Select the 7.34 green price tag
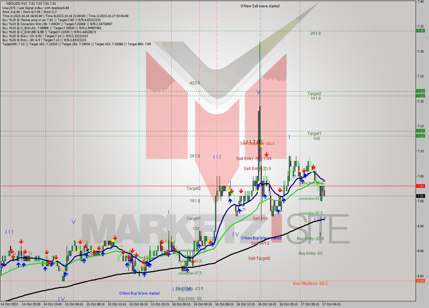The height and width of the screenshot is (308, 429). point(420,30)
